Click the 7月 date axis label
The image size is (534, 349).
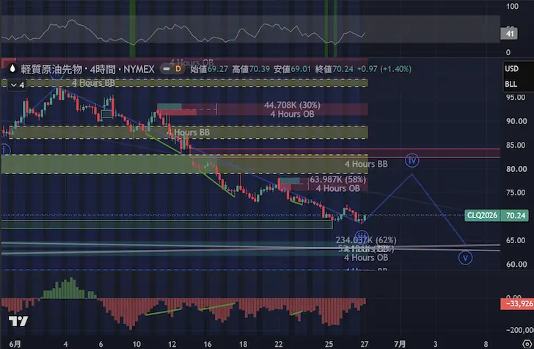pyautogui.click(x=400, y=344)
